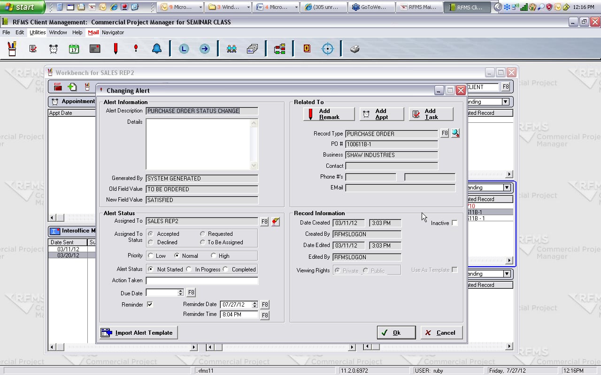
Task: Tick the Inactive checkbox
Action: [455, 223]
